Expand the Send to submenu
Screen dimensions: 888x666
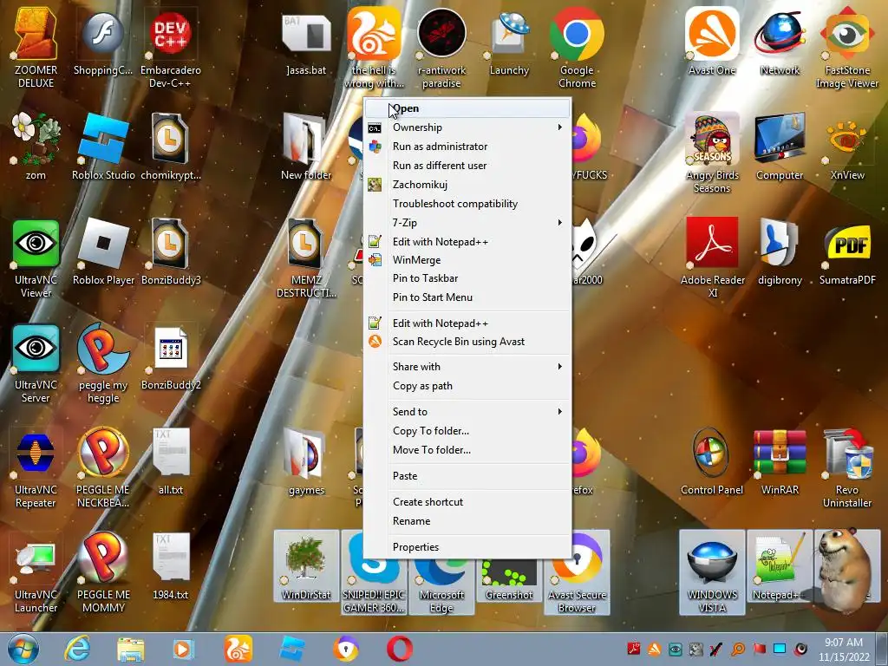tap(467, 412)
